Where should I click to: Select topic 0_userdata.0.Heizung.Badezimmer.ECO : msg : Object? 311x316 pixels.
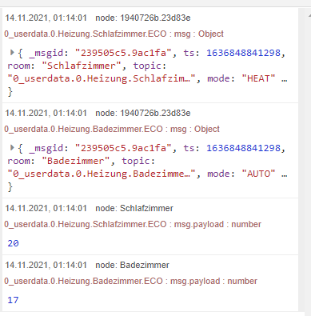(x=112, y=129)
